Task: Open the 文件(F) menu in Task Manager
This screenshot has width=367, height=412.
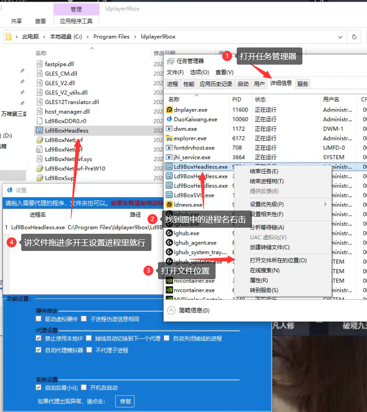Action: (x=175, y=72)
